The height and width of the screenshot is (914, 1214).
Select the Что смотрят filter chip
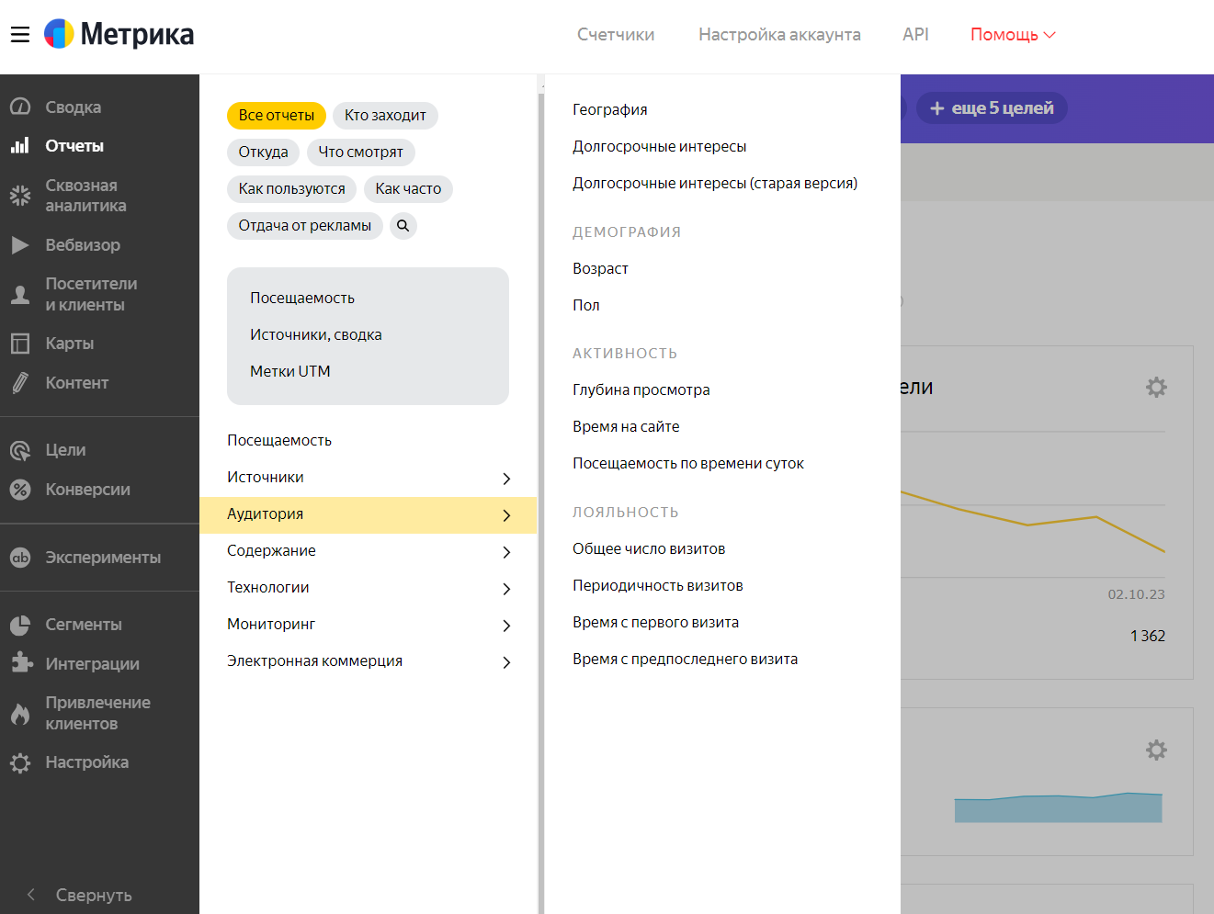pyautogui.click(x=361, y=152)
